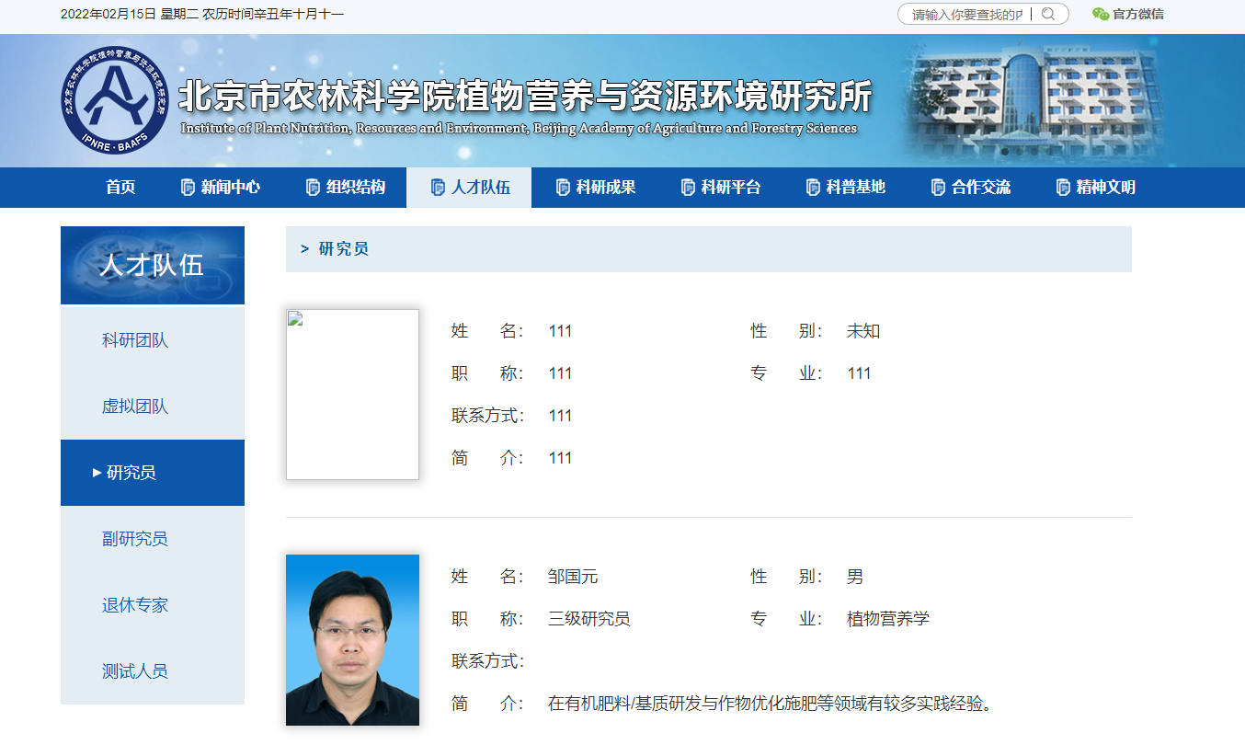
Task: Click the document icon beside 科研成果
Action: point(564,188)
